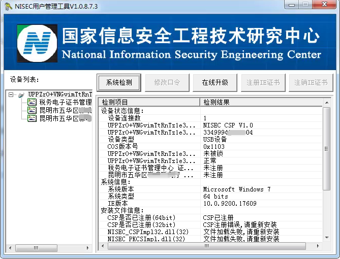The height and width of the screenshot is (259, 340).
Task: Click the 在线升级 button
Action: click(215, 83)
